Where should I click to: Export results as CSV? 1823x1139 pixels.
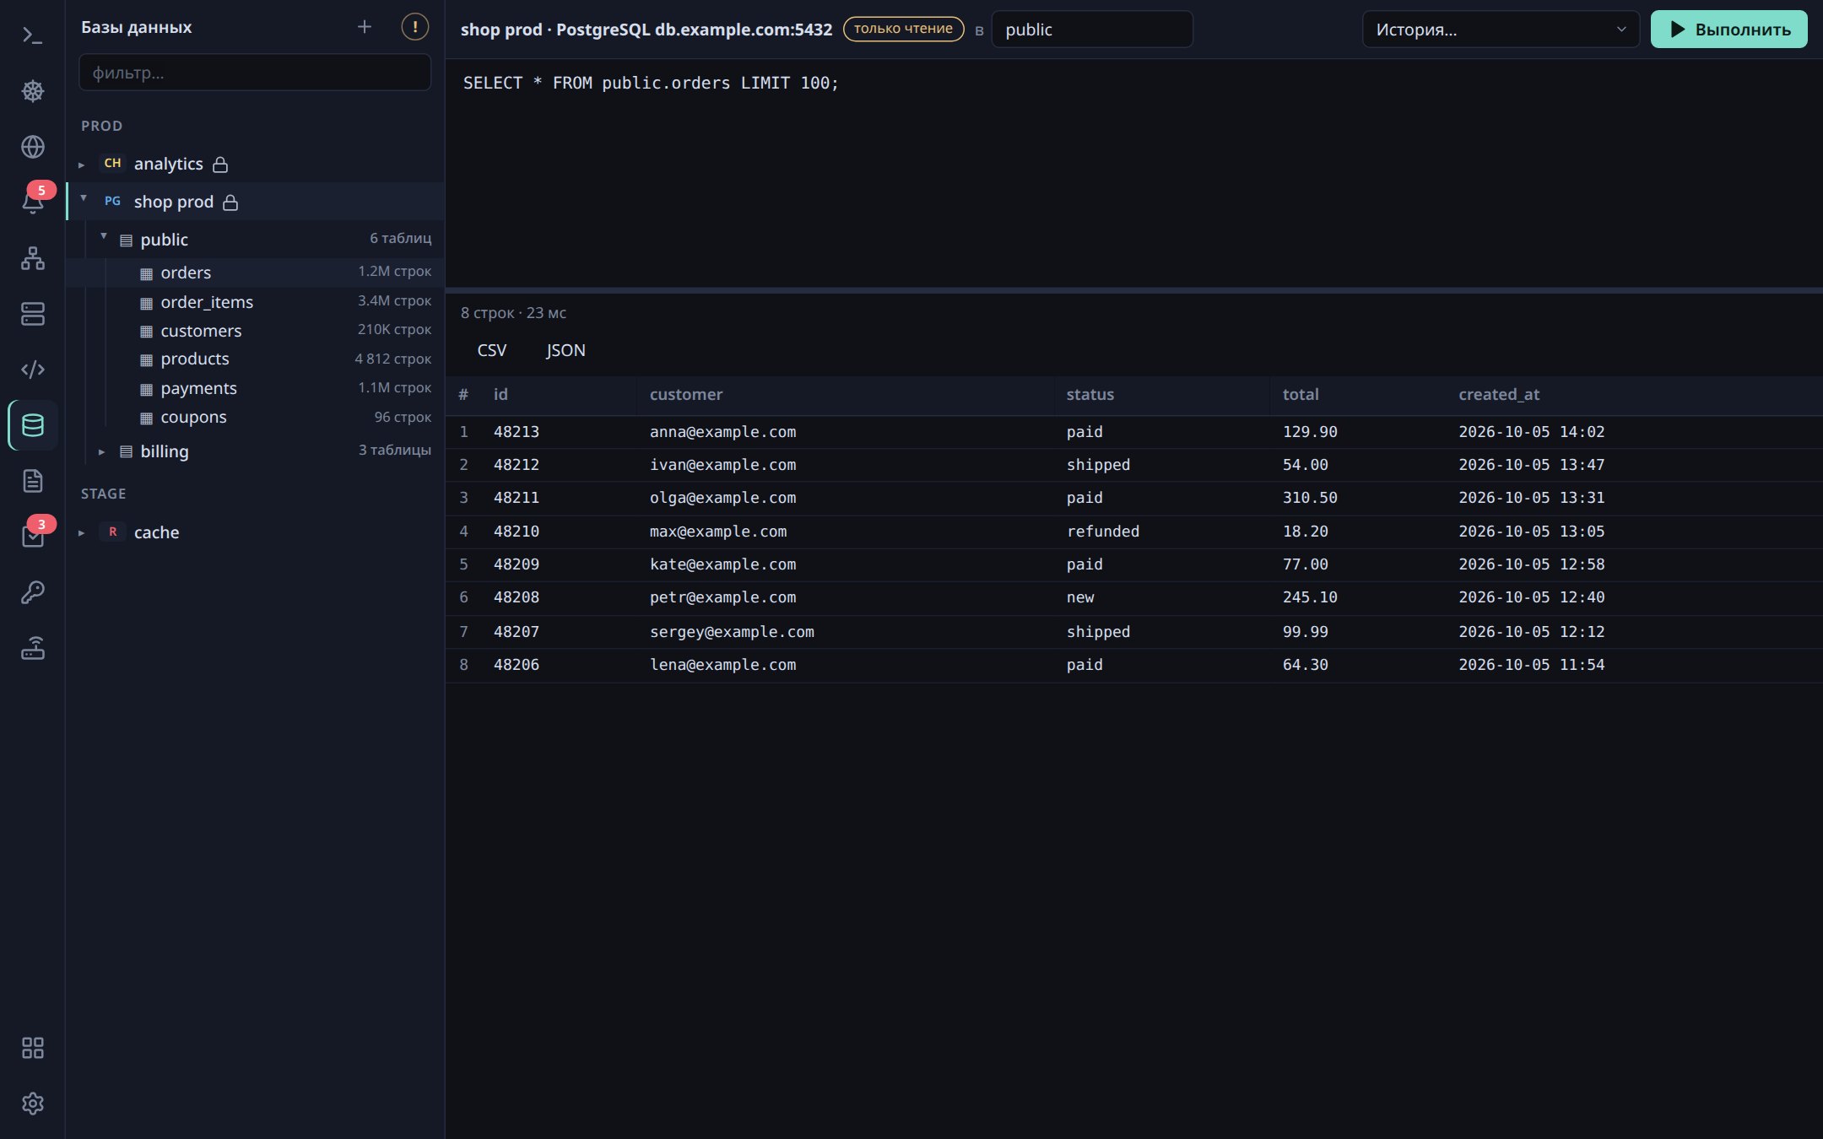(492, 350)
